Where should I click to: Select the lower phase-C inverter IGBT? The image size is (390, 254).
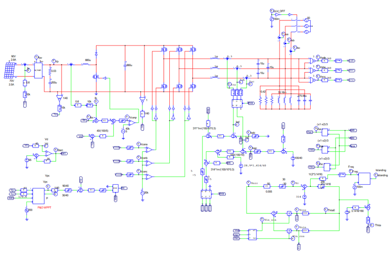[193, 86]
